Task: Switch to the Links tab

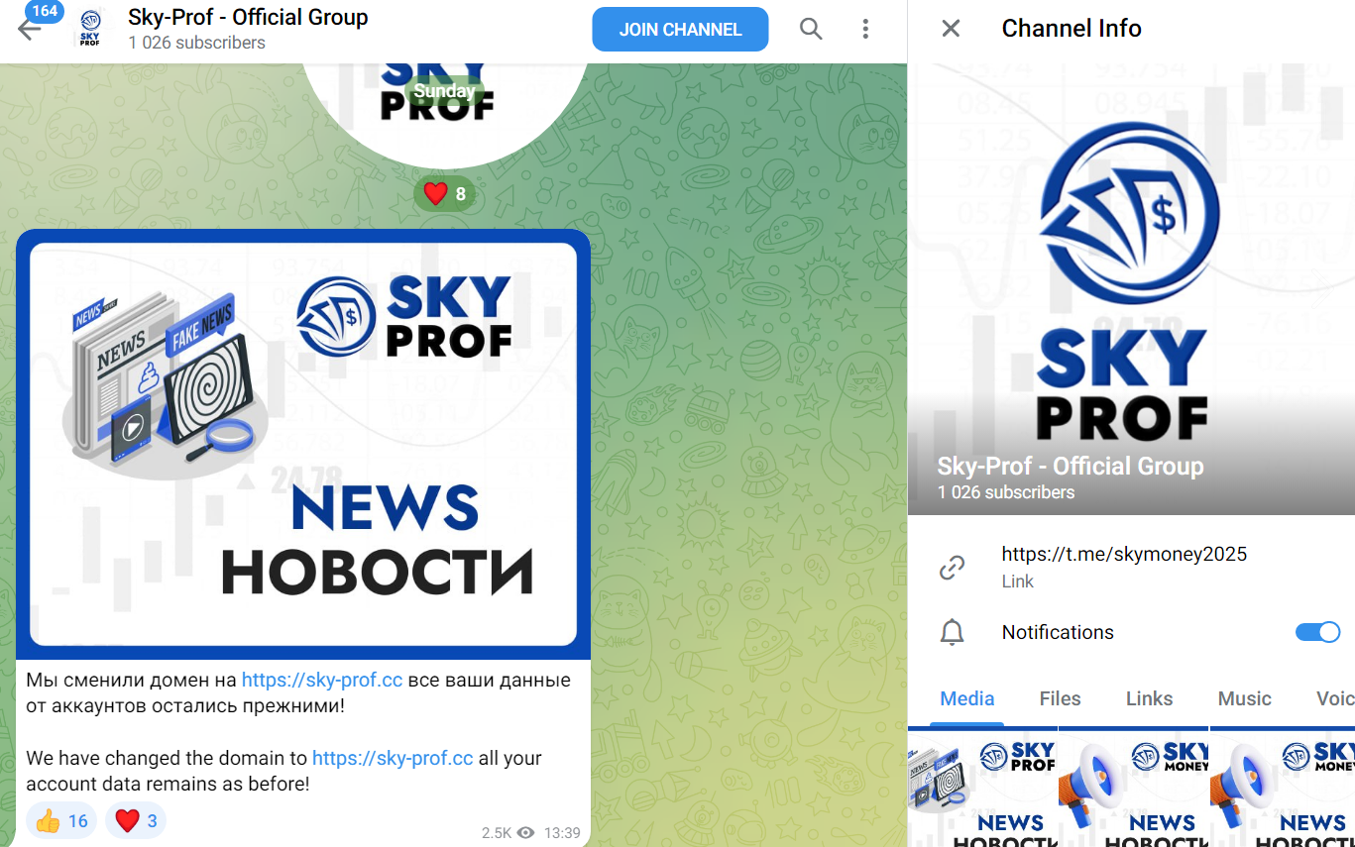Action: tap(1149, 698)
